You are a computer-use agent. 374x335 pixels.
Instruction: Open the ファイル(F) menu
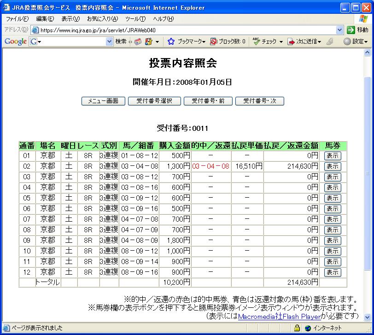click(x=17, y=19)
